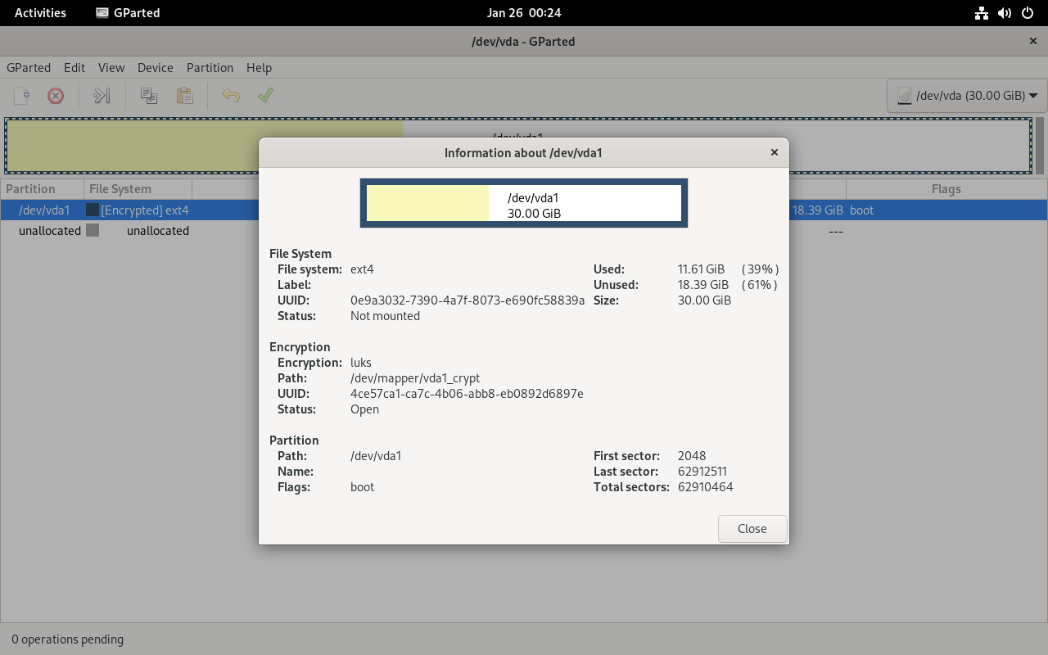Screen dimensions: 1048x655
Task: Open the /dev/vda device selector dropdown
Action: click(x=967, y=96)
